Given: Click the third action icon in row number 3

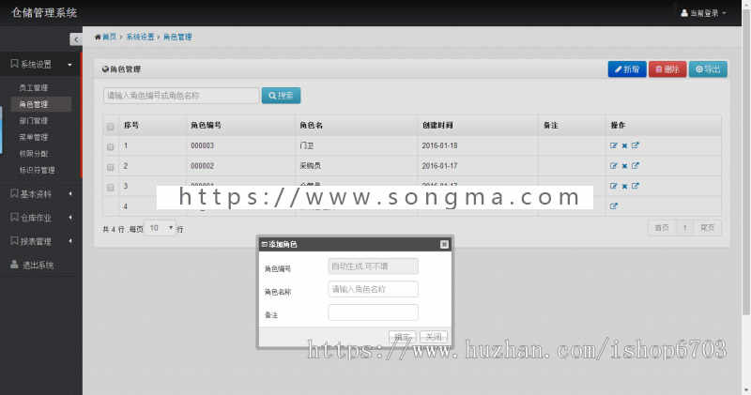Looking at the screenshot, I should (x=636, y=185).
